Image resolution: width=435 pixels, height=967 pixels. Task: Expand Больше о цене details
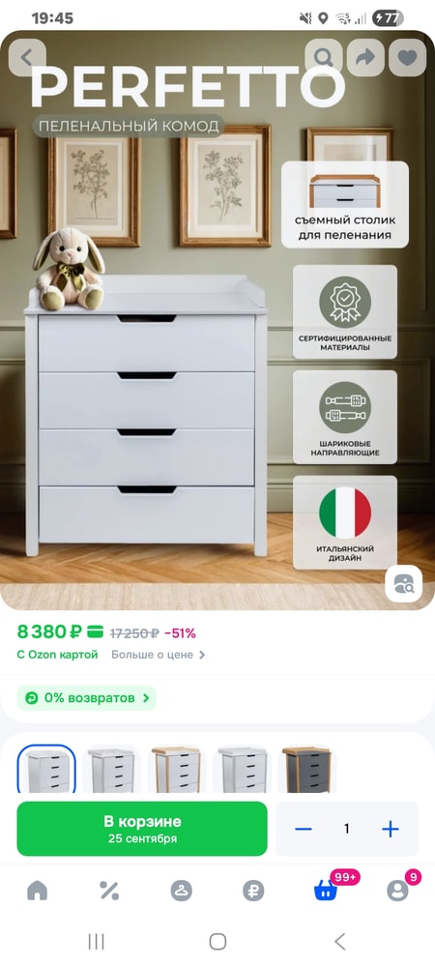[x=159, y=655]
